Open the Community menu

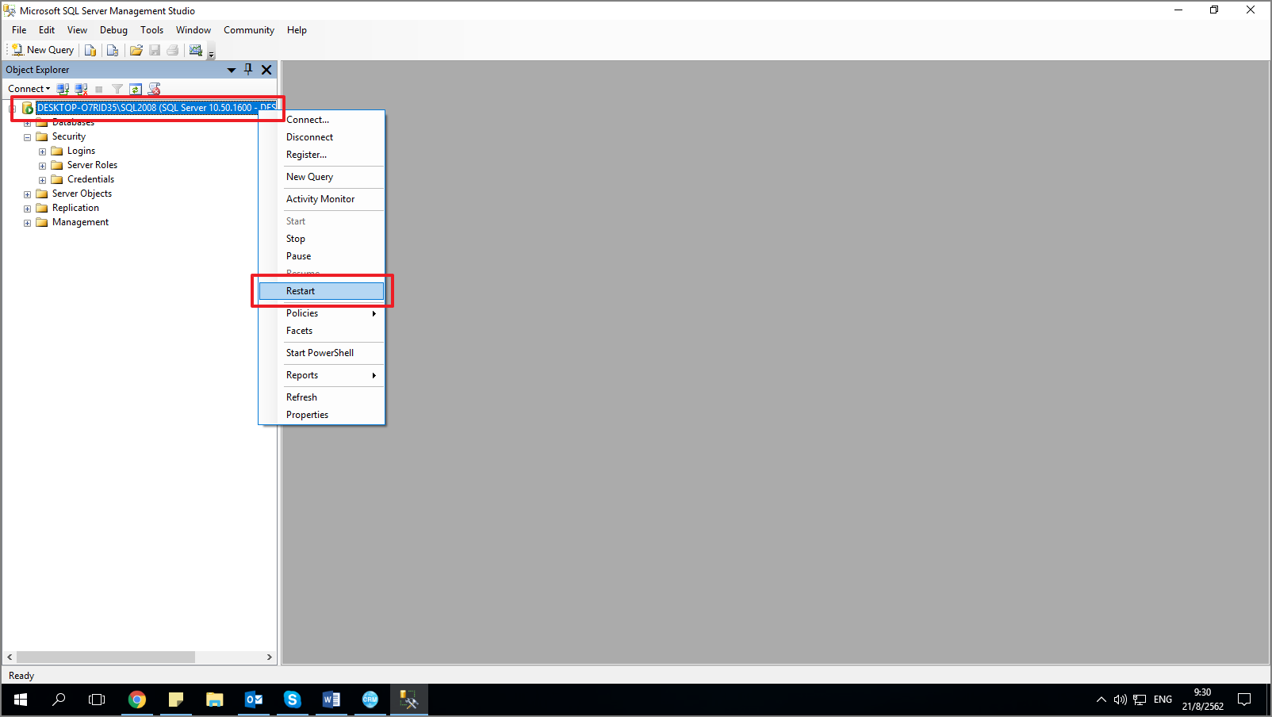(249, 30)
